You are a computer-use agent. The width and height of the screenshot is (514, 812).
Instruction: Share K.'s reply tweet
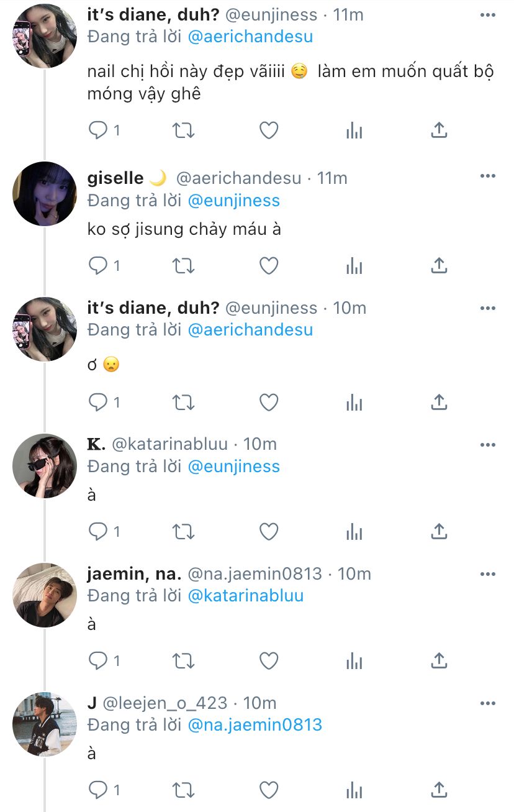tap(439, 532)
